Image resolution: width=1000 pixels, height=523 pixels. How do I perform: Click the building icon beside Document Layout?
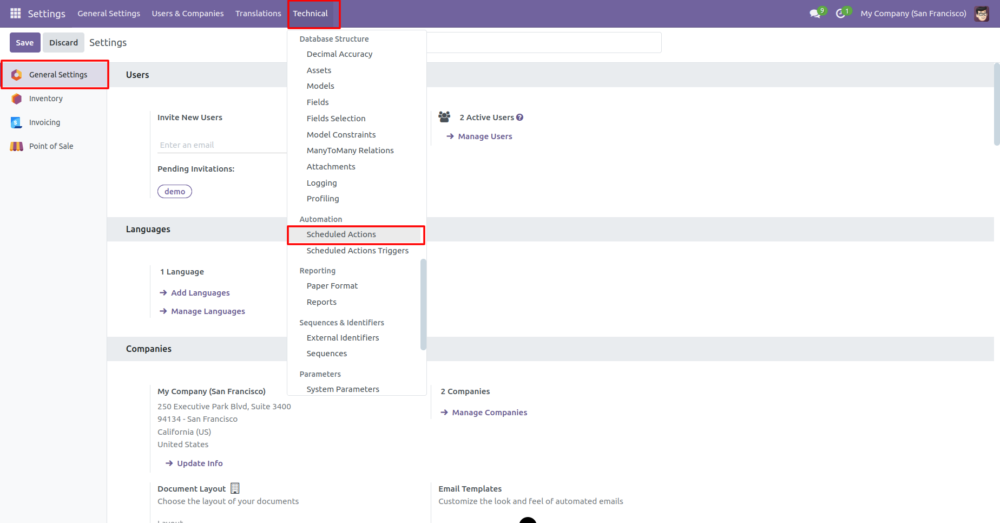coord(235,488)
